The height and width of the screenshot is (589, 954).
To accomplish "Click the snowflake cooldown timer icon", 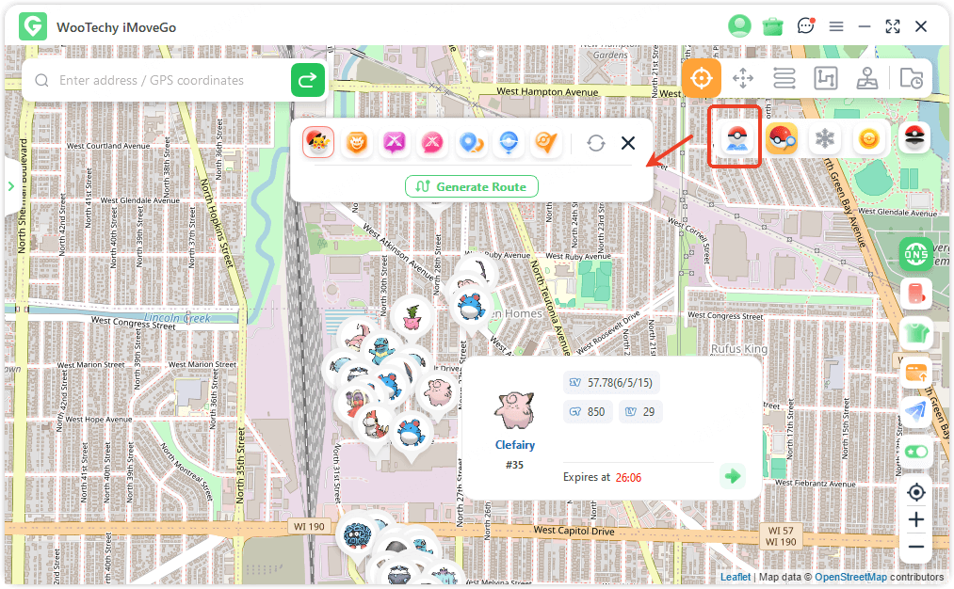I will point(825,140).
